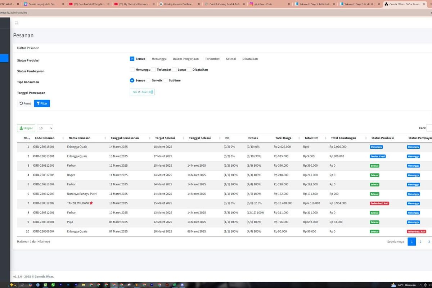This screenshot has height=288, width=432.
Task: Switch to Genetic Wear Daftar Pesanan tab
Action: click(x=405, y=4)
